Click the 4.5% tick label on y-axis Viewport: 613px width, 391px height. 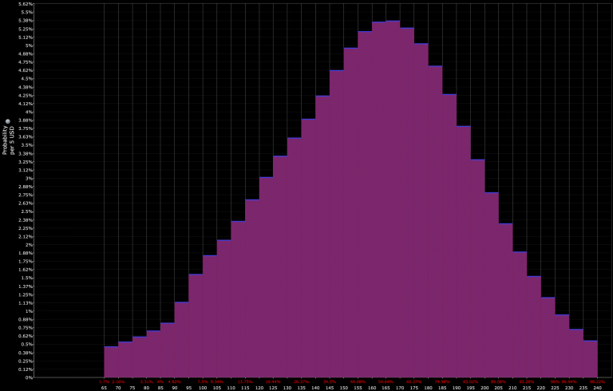click(26, 78)
